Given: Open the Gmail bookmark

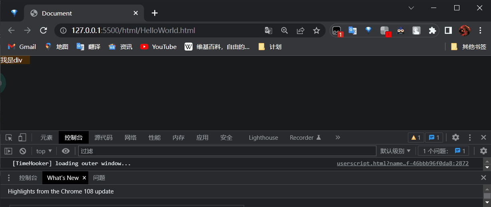Looking at the screenshot, I should pyautogui.click(x=22, y=47).
